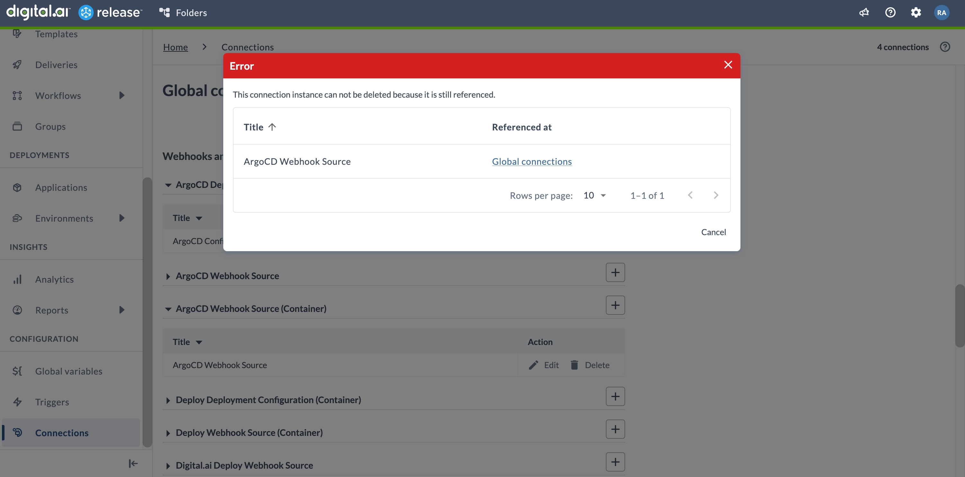Click plus icon for Deploy Webhook Source (Container)
965x477 pixels.
615,429
